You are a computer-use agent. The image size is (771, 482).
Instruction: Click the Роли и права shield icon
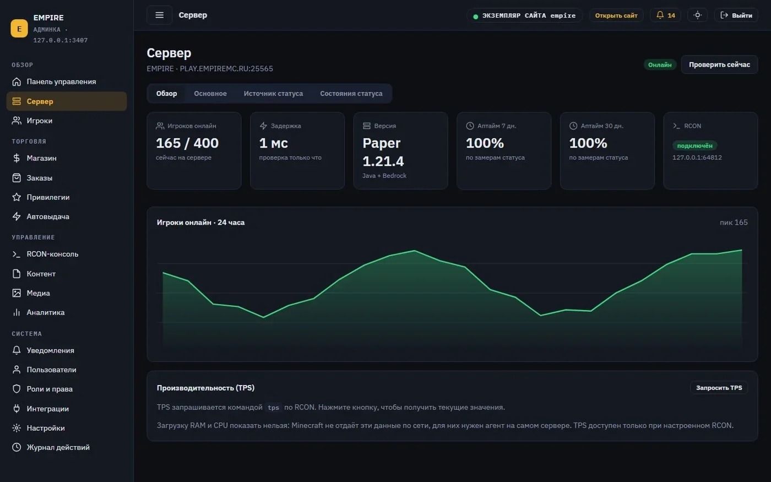pos(17,389)
